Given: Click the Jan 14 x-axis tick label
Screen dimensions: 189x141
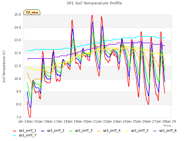Looking at the screenshot, I should tap(23, 121).
